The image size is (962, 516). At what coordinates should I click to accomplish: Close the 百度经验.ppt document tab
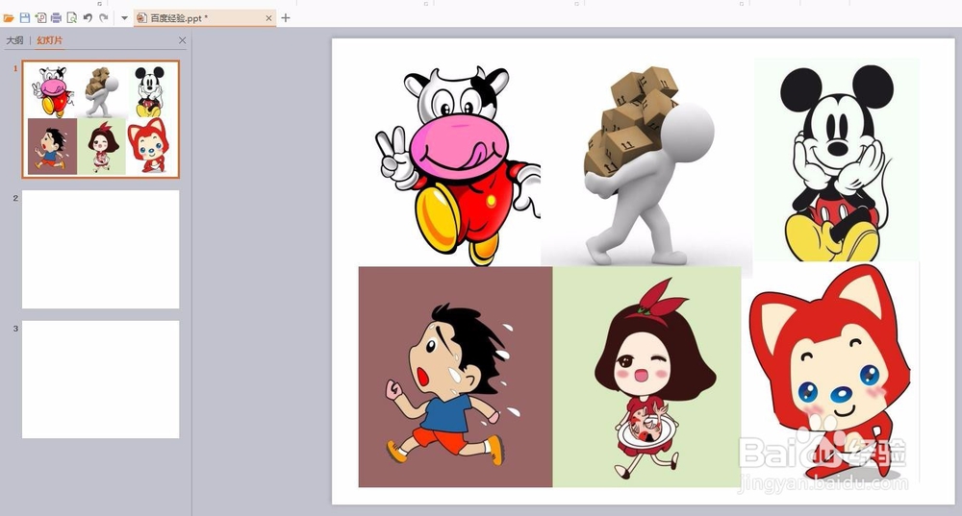point(268,18)
